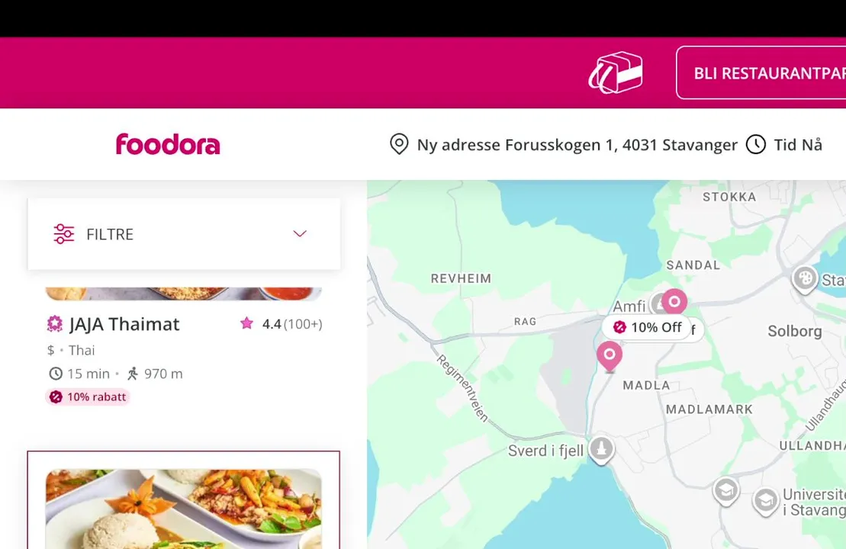Select the upper pink map pin near Amfi
Screen dimensions: 846x549
click(x=674, y=301)
